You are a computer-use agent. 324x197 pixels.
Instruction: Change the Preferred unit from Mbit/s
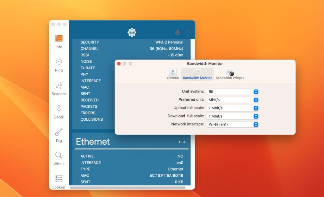tap(233, 100)
